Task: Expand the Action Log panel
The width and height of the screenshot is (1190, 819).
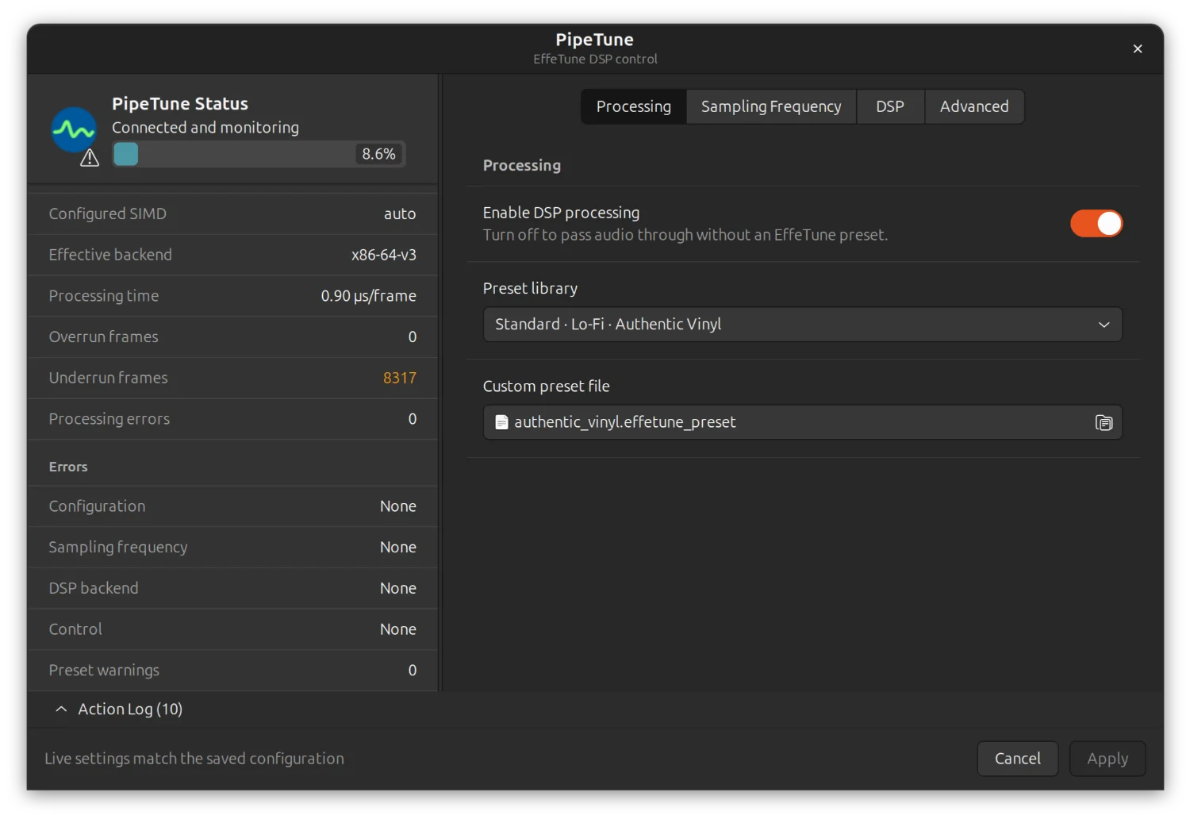Action: [119, 709]
